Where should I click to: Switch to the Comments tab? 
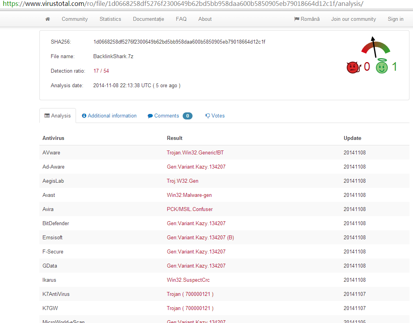[170, 116]
